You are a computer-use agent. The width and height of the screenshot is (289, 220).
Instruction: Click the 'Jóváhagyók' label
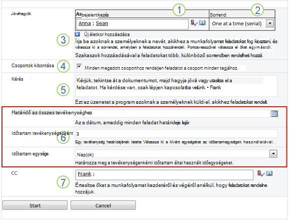point(21,14)
